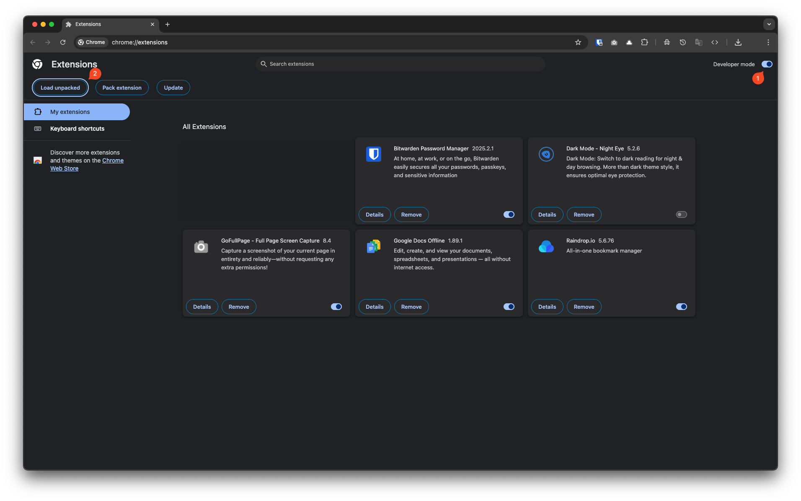
Task: Remove the Google Docs Offline extension
Action: coord(411,307)
